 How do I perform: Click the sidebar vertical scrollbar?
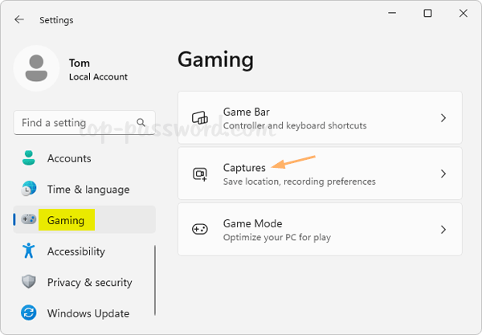click(x=154, y=280)
